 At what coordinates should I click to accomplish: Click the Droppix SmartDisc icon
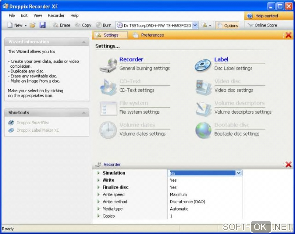coord(11,123)
